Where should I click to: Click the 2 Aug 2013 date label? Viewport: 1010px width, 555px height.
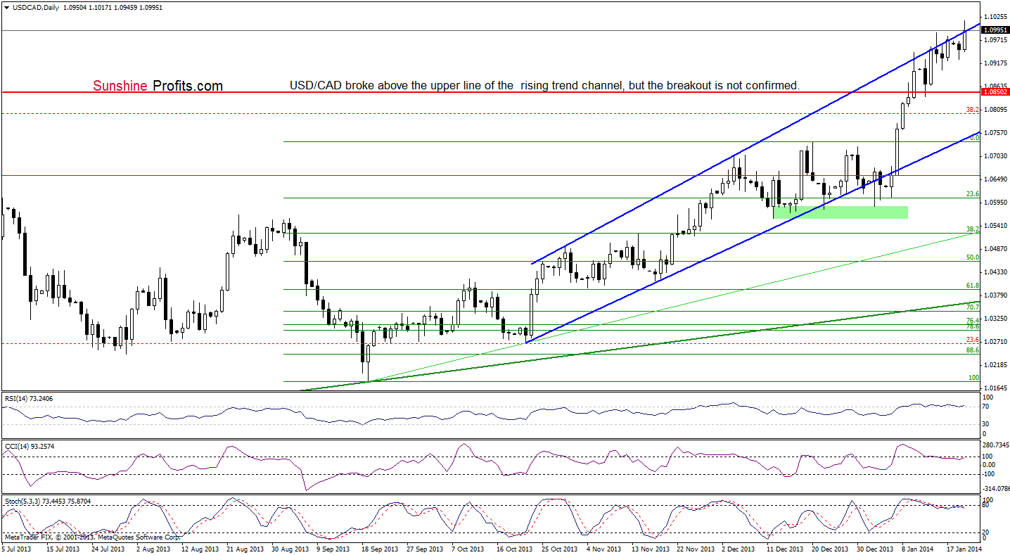155,549
